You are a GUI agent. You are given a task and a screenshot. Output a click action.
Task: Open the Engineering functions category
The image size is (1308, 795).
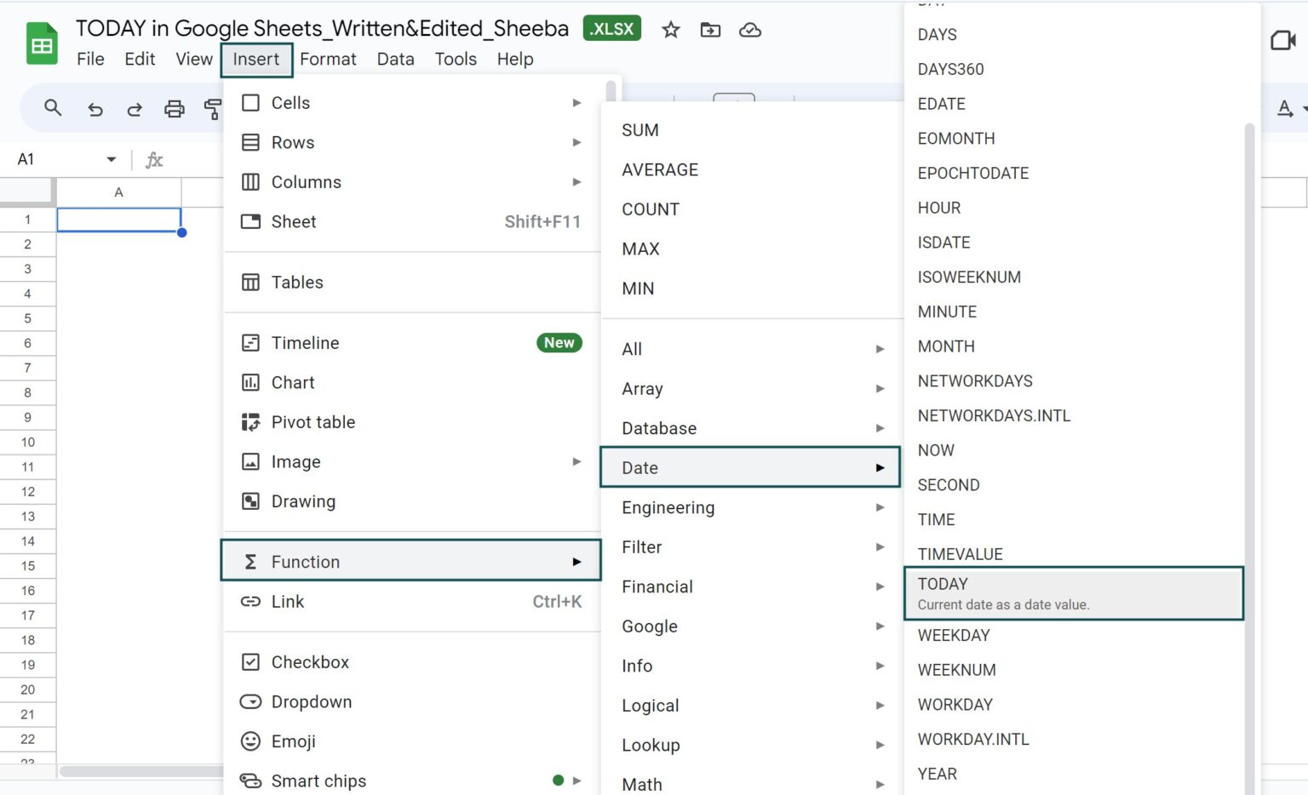752,507
